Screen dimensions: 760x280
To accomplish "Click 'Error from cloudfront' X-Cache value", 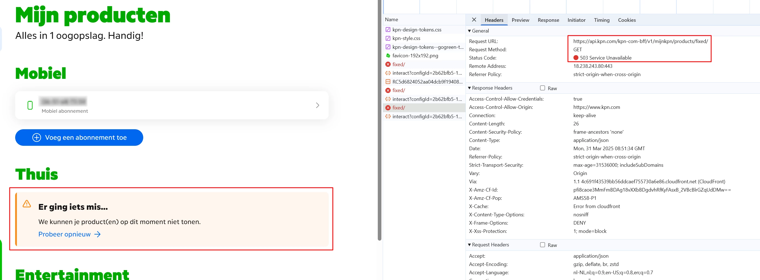I will [x=596, y=206].
